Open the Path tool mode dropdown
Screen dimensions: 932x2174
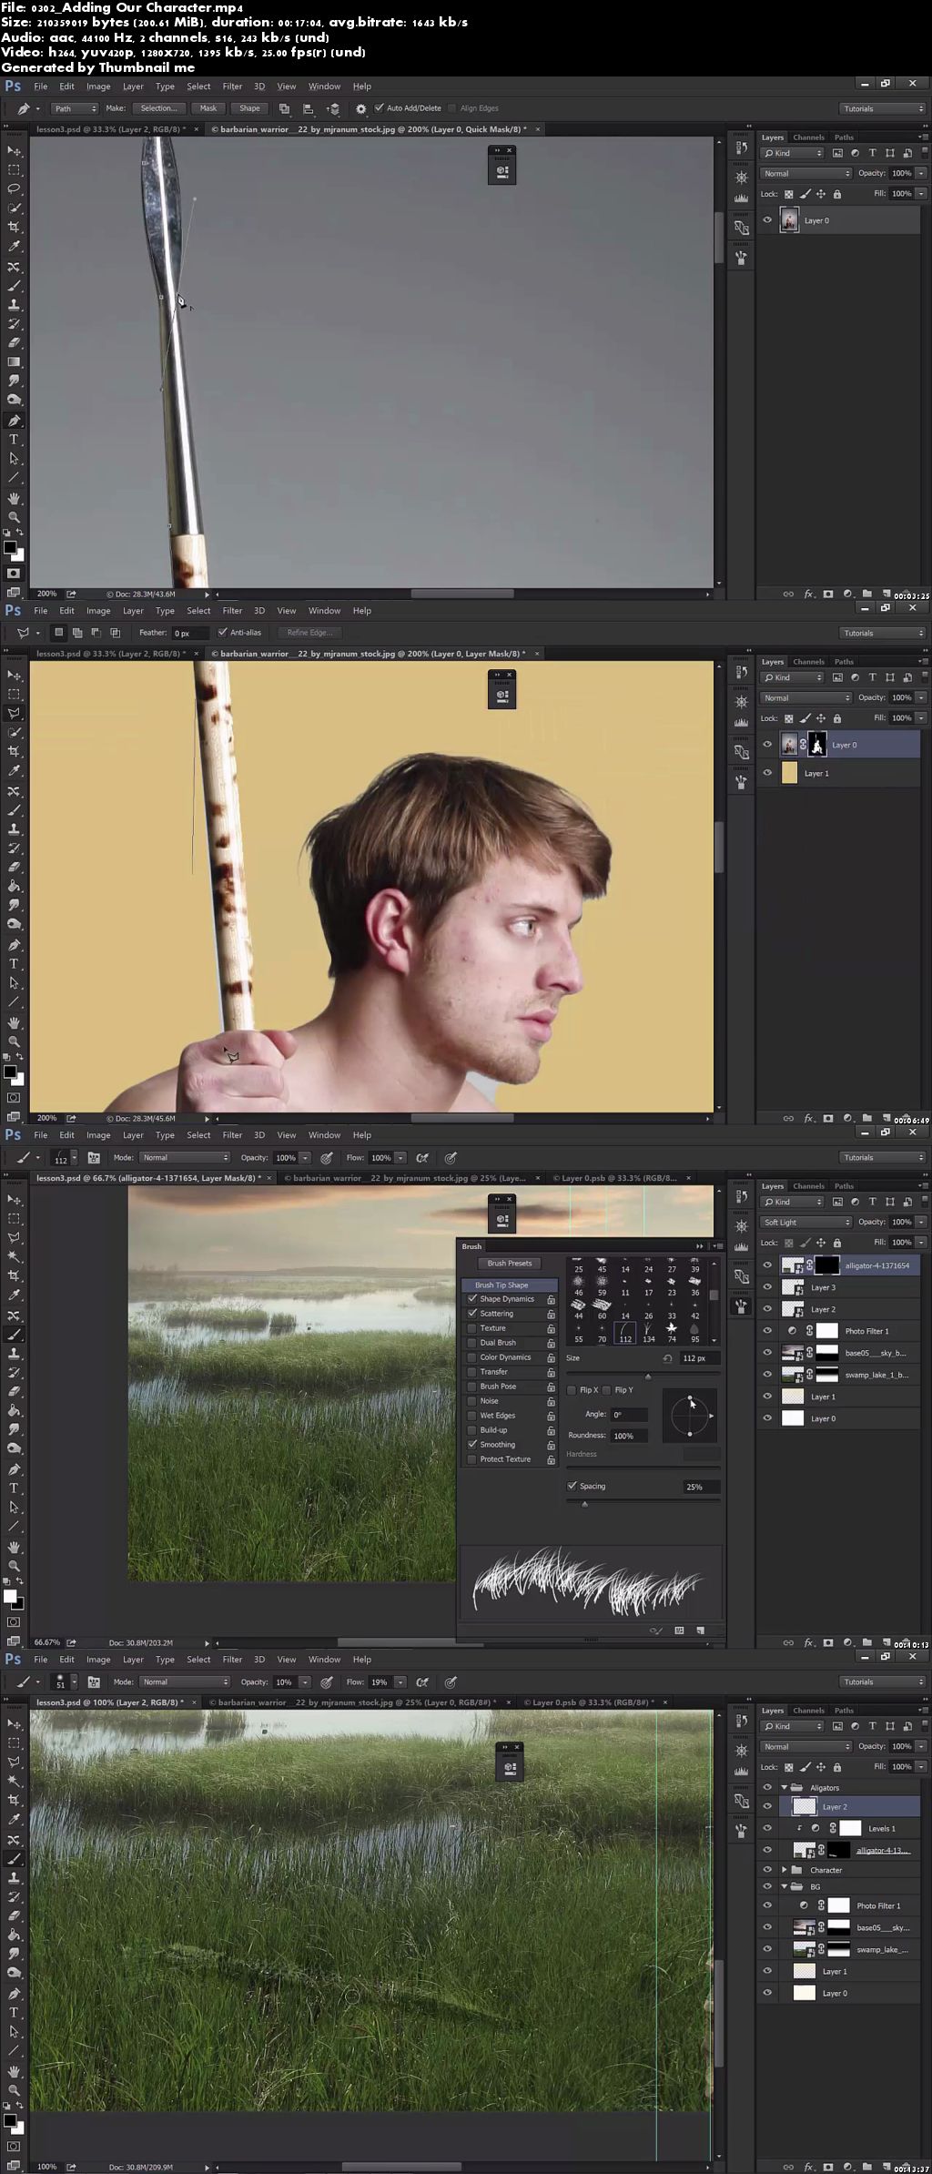(75, 108)
